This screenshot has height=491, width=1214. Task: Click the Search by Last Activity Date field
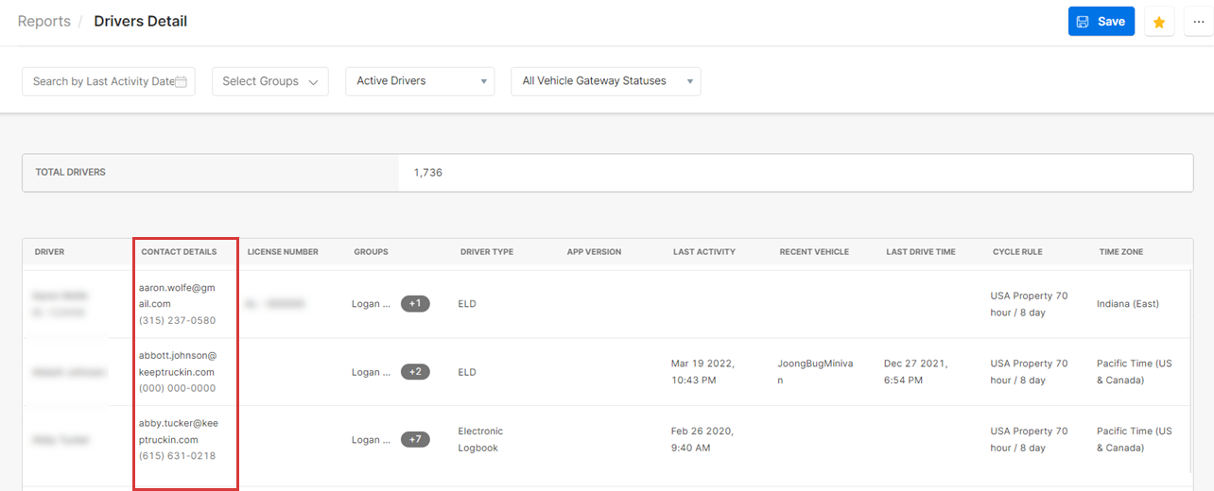pos(102,81)
